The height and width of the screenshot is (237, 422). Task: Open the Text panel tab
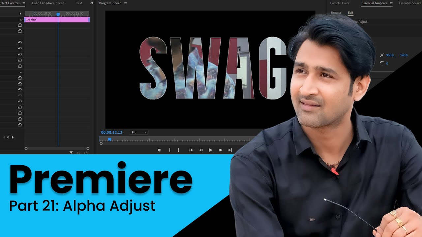tap(79, 3)
